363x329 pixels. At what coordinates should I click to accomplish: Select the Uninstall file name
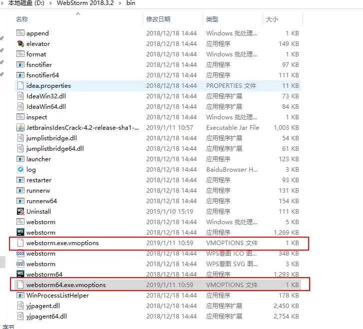38,211
